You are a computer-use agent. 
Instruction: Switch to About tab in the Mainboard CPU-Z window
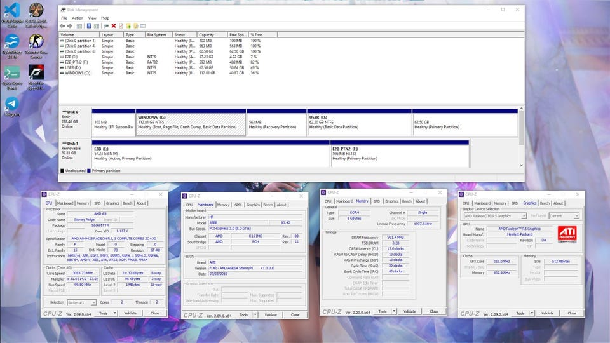tap(281, 205)
